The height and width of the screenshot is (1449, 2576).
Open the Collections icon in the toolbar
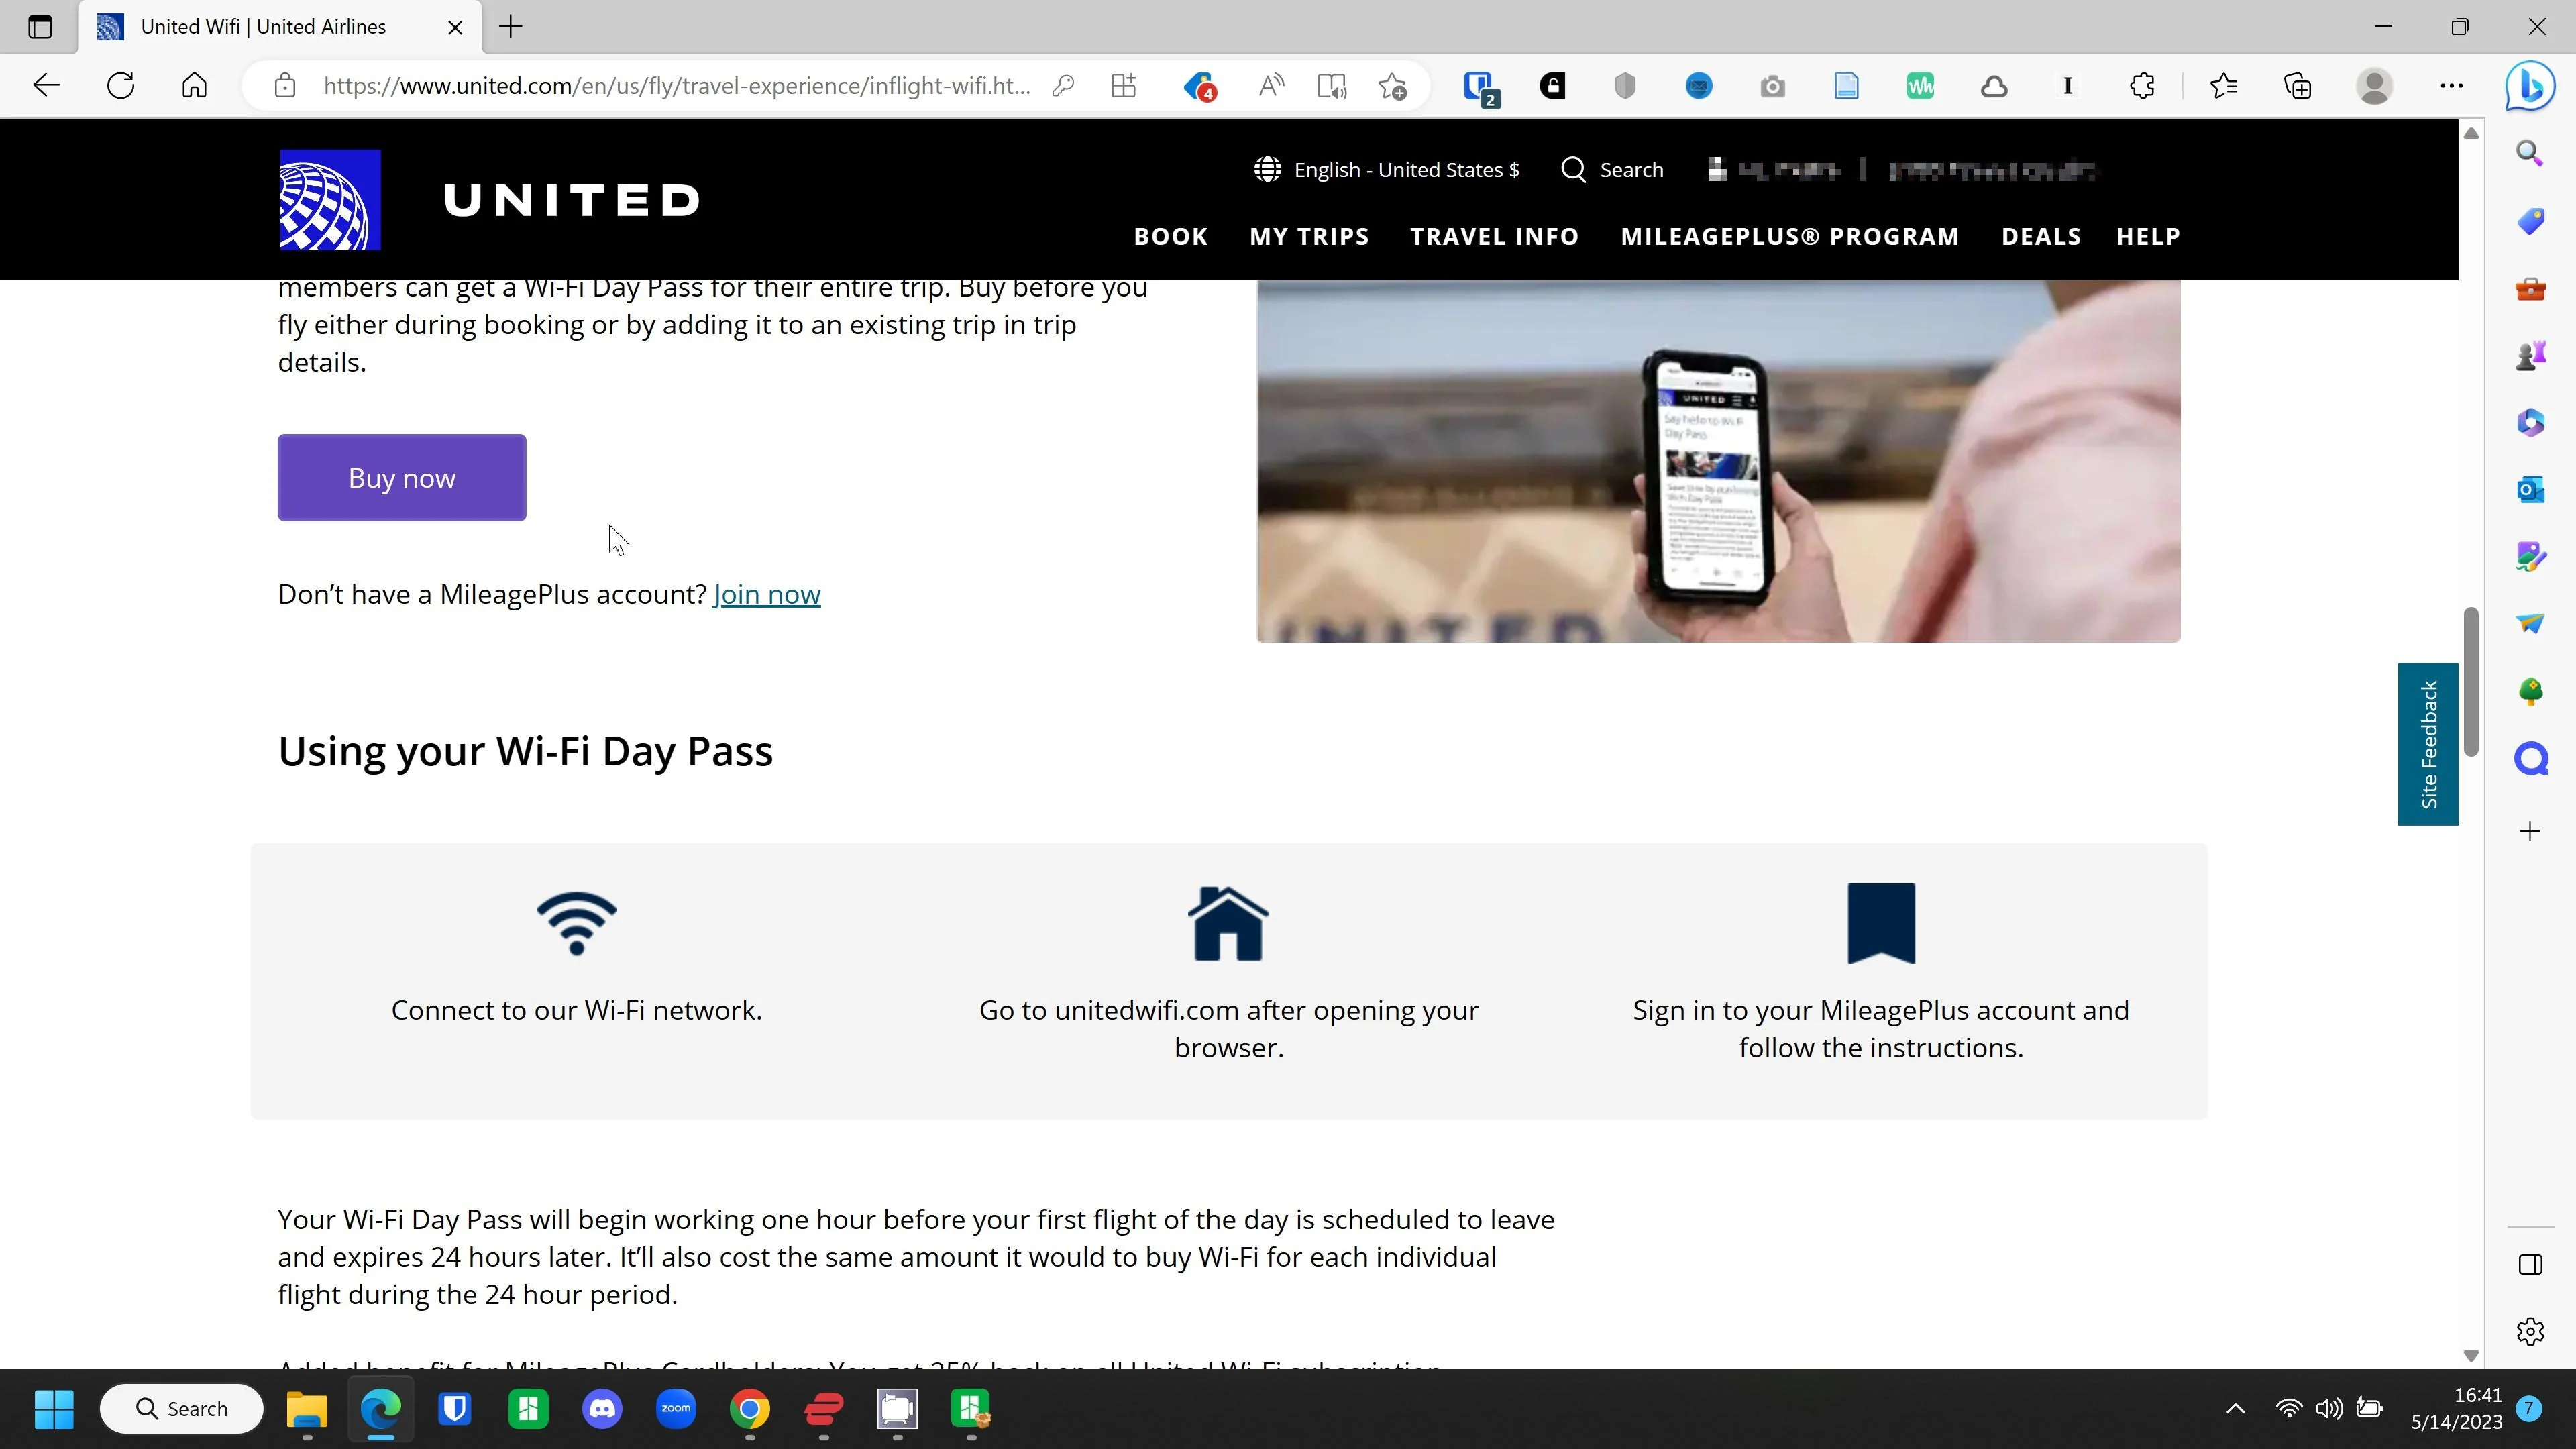pyautogui.click(x=2298, y=86)
